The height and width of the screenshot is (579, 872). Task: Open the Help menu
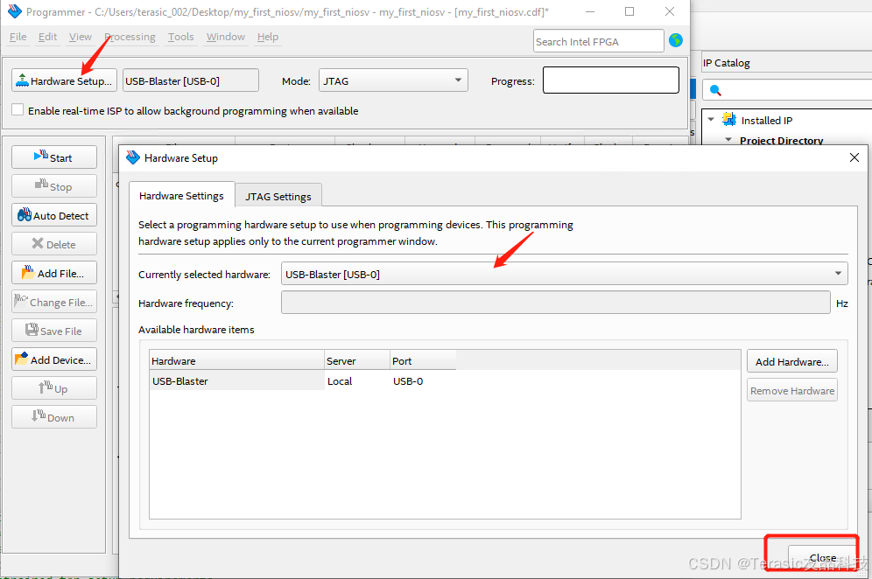click(268, 37)
